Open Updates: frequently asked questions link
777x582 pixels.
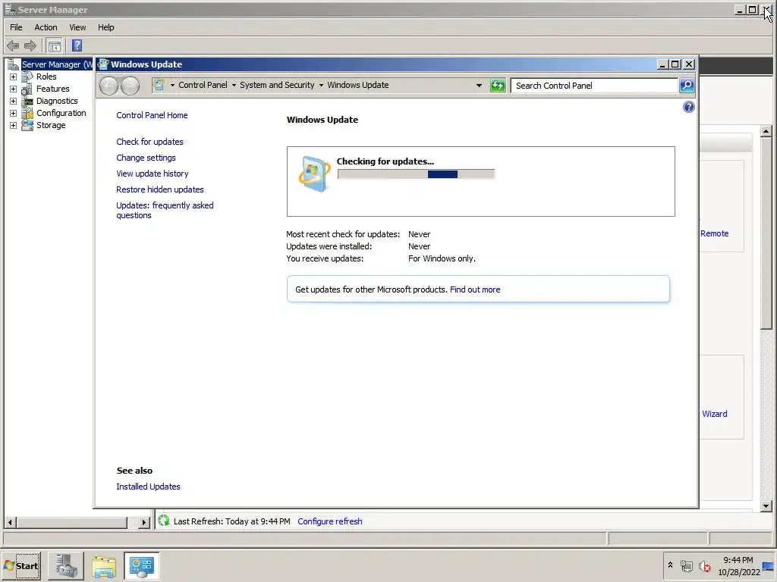165,211
